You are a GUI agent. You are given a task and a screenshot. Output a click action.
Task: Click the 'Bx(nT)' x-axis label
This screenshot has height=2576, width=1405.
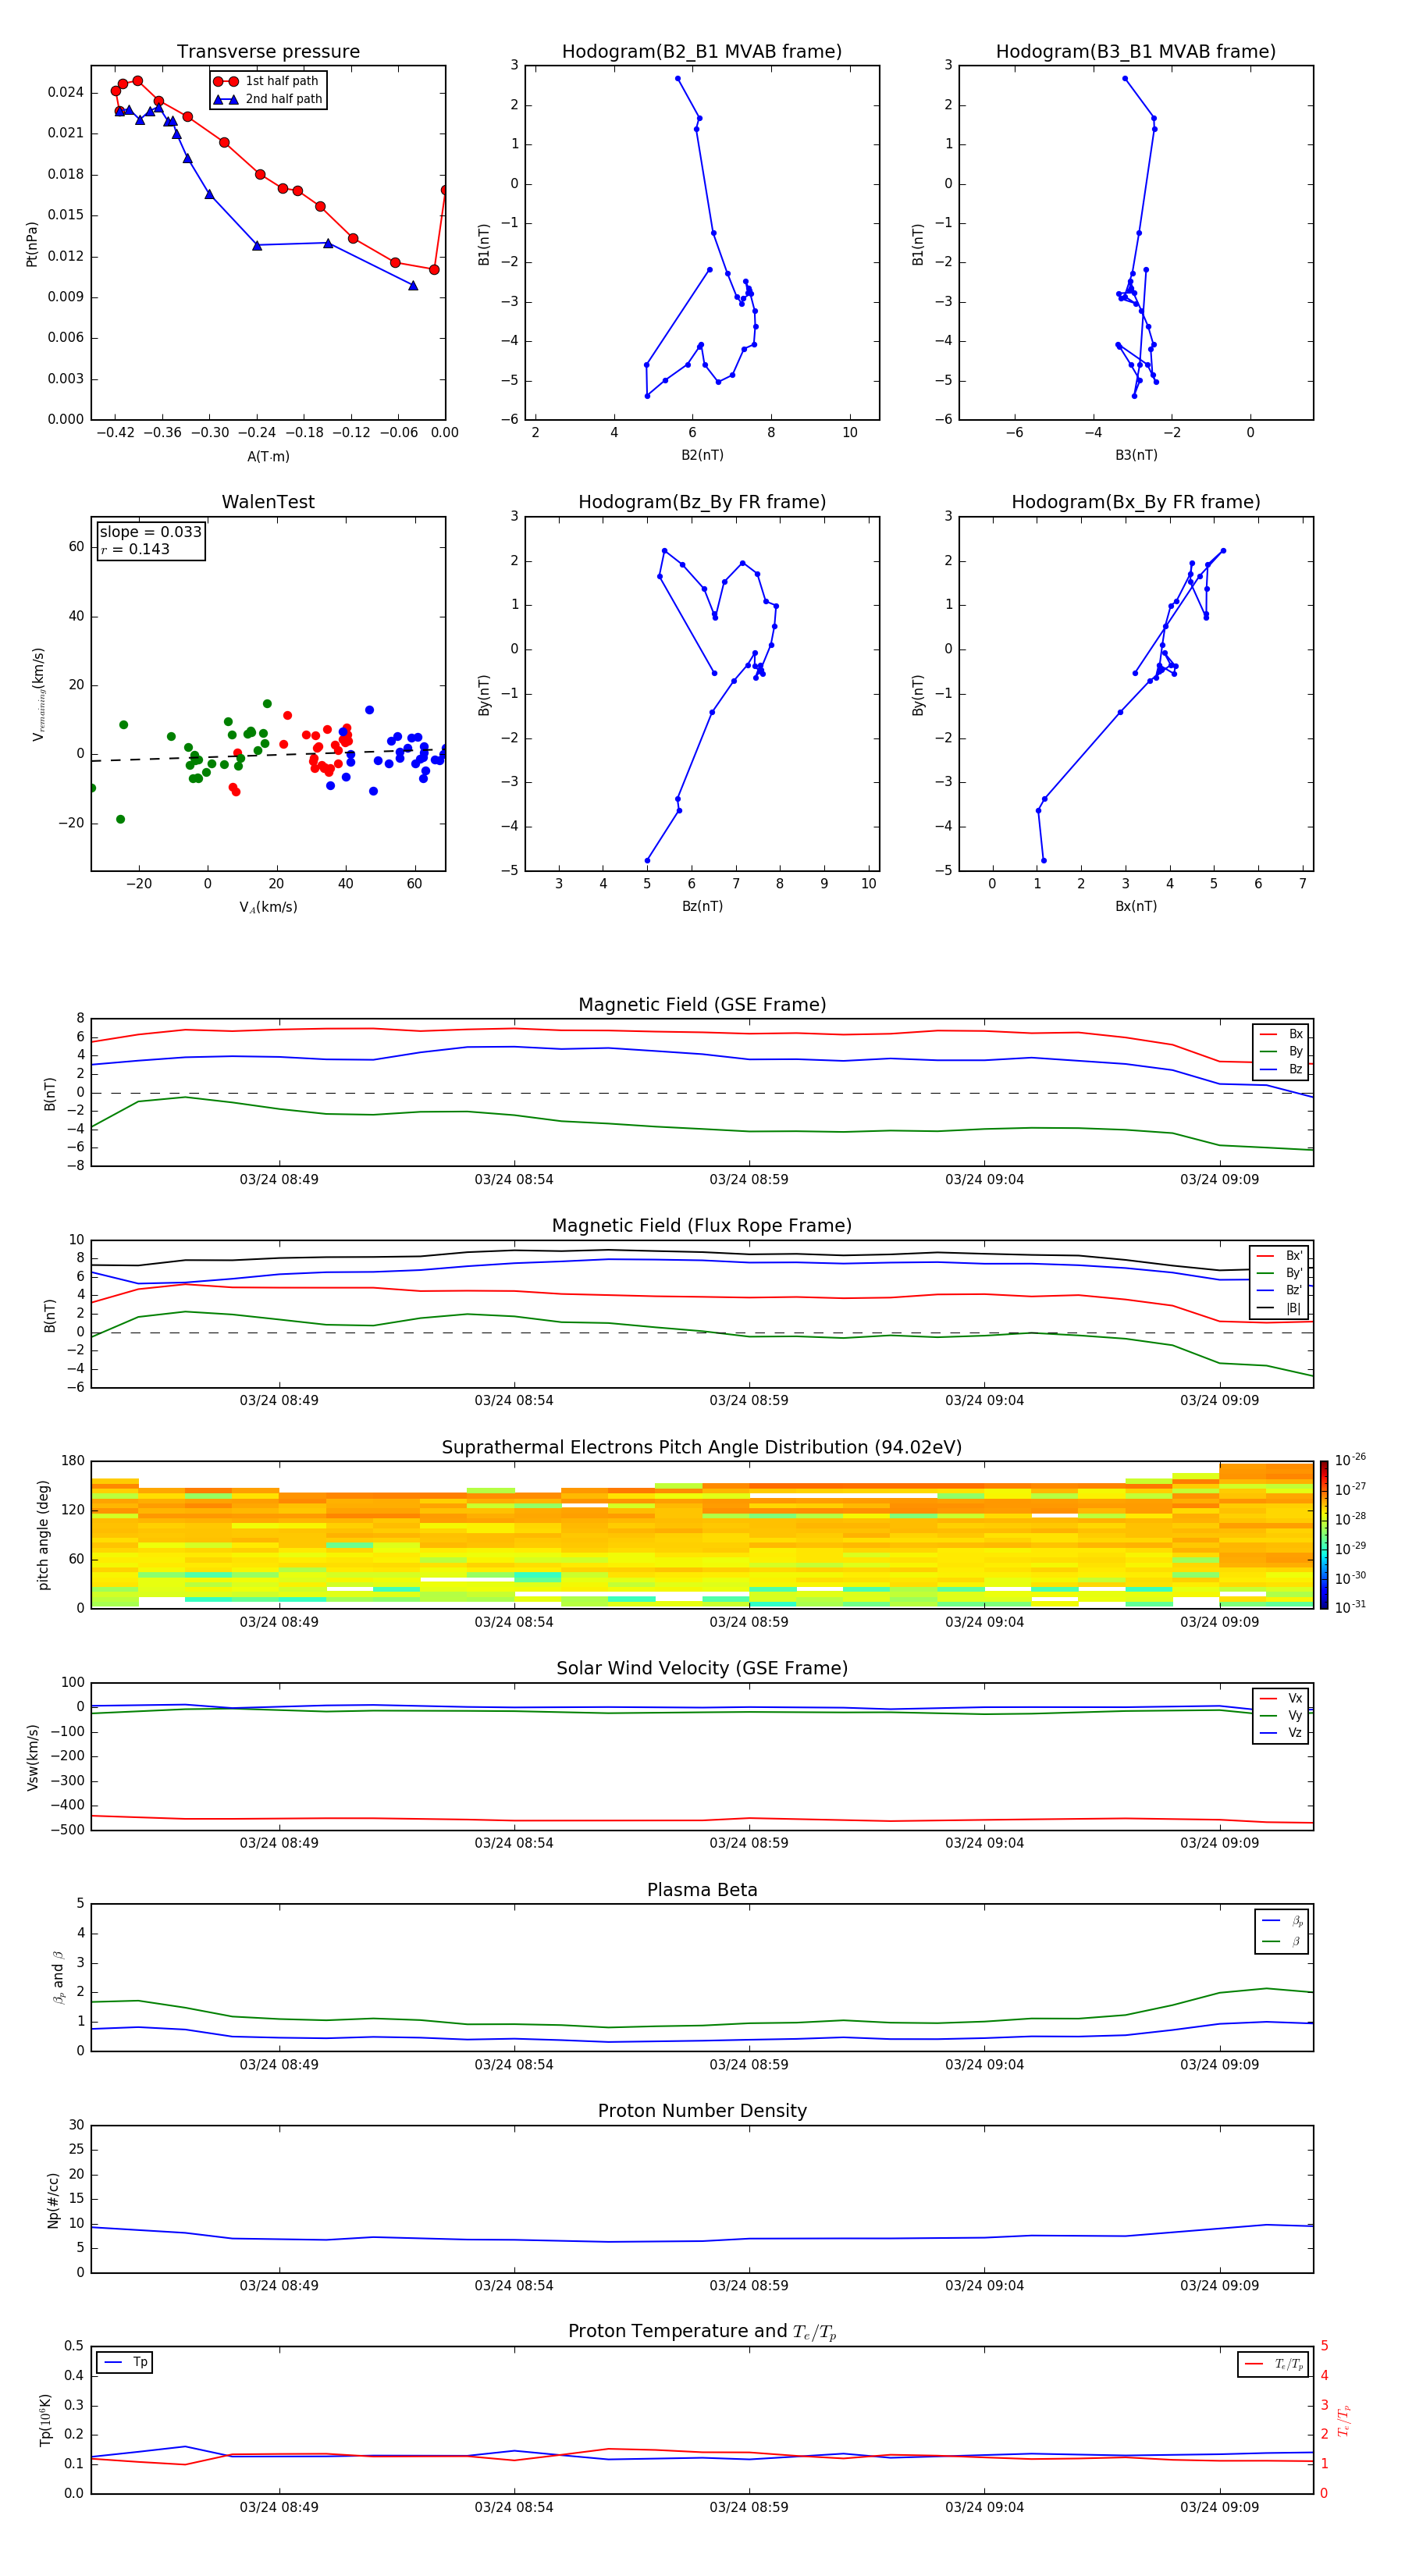1136,906
